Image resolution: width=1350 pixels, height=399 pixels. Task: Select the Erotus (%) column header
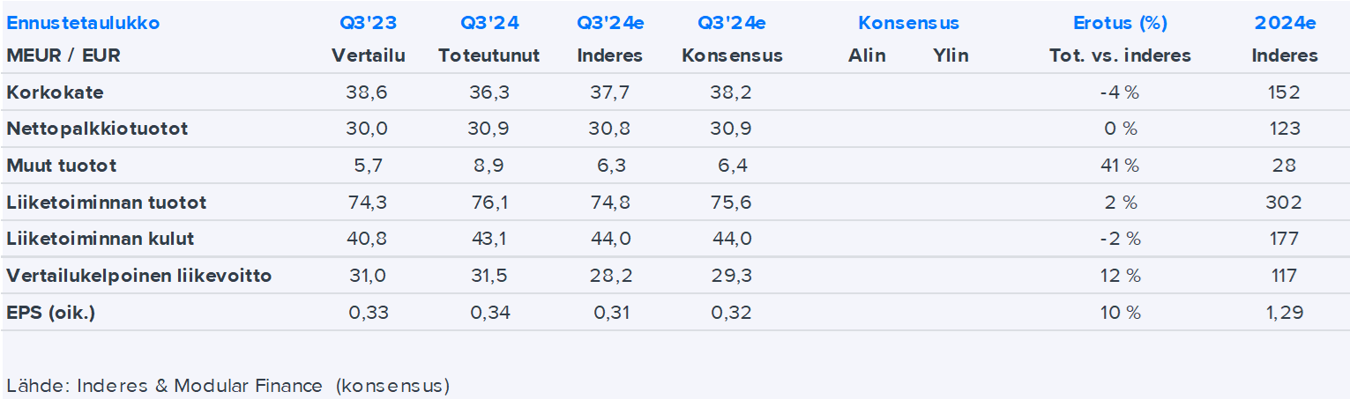[x=1119, y=23]
